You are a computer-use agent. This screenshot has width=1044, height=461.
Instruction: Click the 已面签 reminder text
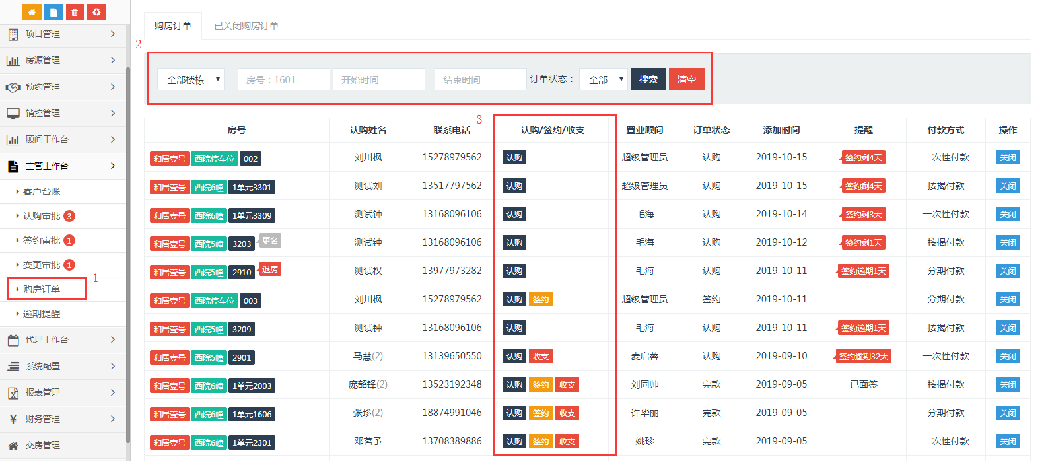[x=863, y=384]
